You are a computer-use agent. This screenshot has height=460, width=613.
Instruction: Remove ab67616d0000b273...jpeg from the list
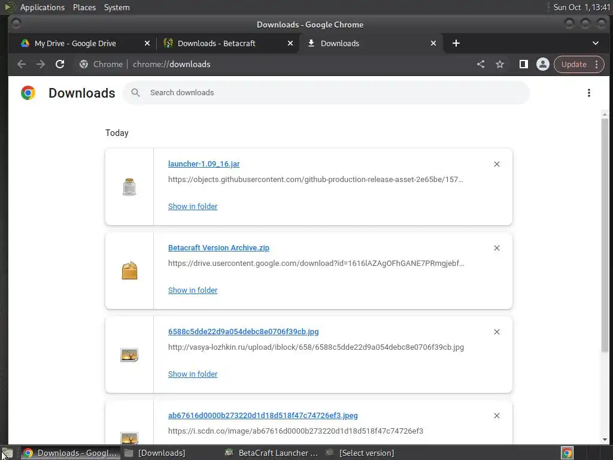(x=496, y=416)
